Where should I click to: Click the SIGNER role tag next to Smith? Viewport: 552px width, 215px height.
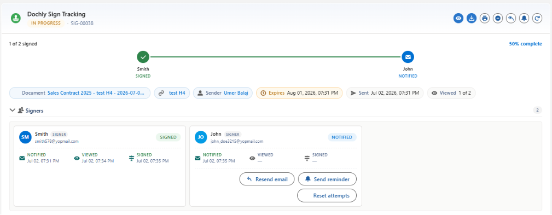pyautogui.click(x=59, y=135)
